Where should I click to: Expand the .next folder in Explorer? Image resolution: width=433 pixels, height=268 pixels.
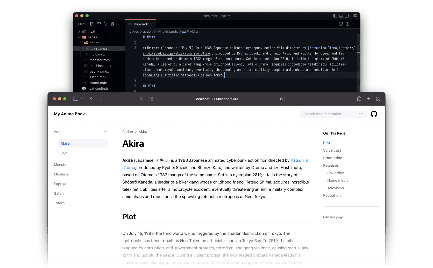pyautogui.click(x=79, y=31)
